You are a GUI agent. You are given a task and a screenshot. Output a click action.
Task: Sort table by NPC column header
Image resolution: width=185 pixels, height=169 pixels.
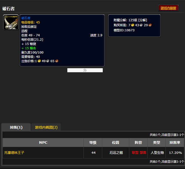pyautogui.click(x=43, y=142)
